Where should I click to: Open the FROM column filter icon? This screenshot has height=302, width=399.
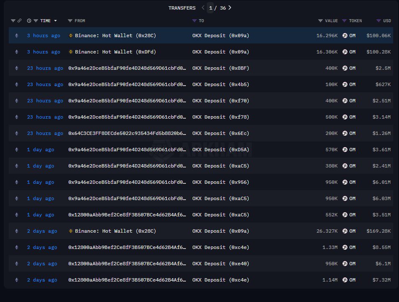point(70,20)
